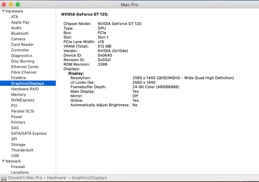Select Bluetooth in the sidebar
Viewport: 259px width, 182px height.
coord(20,33)
